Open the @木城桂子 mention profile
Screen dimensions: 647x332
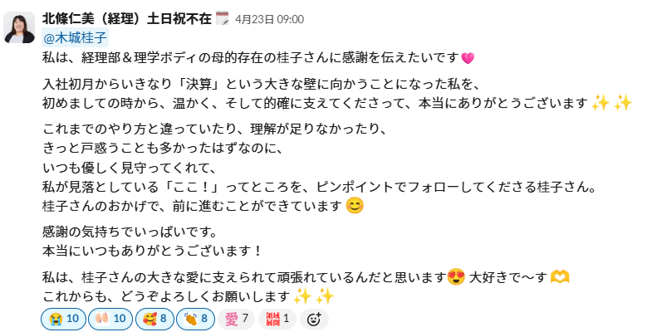75,38
